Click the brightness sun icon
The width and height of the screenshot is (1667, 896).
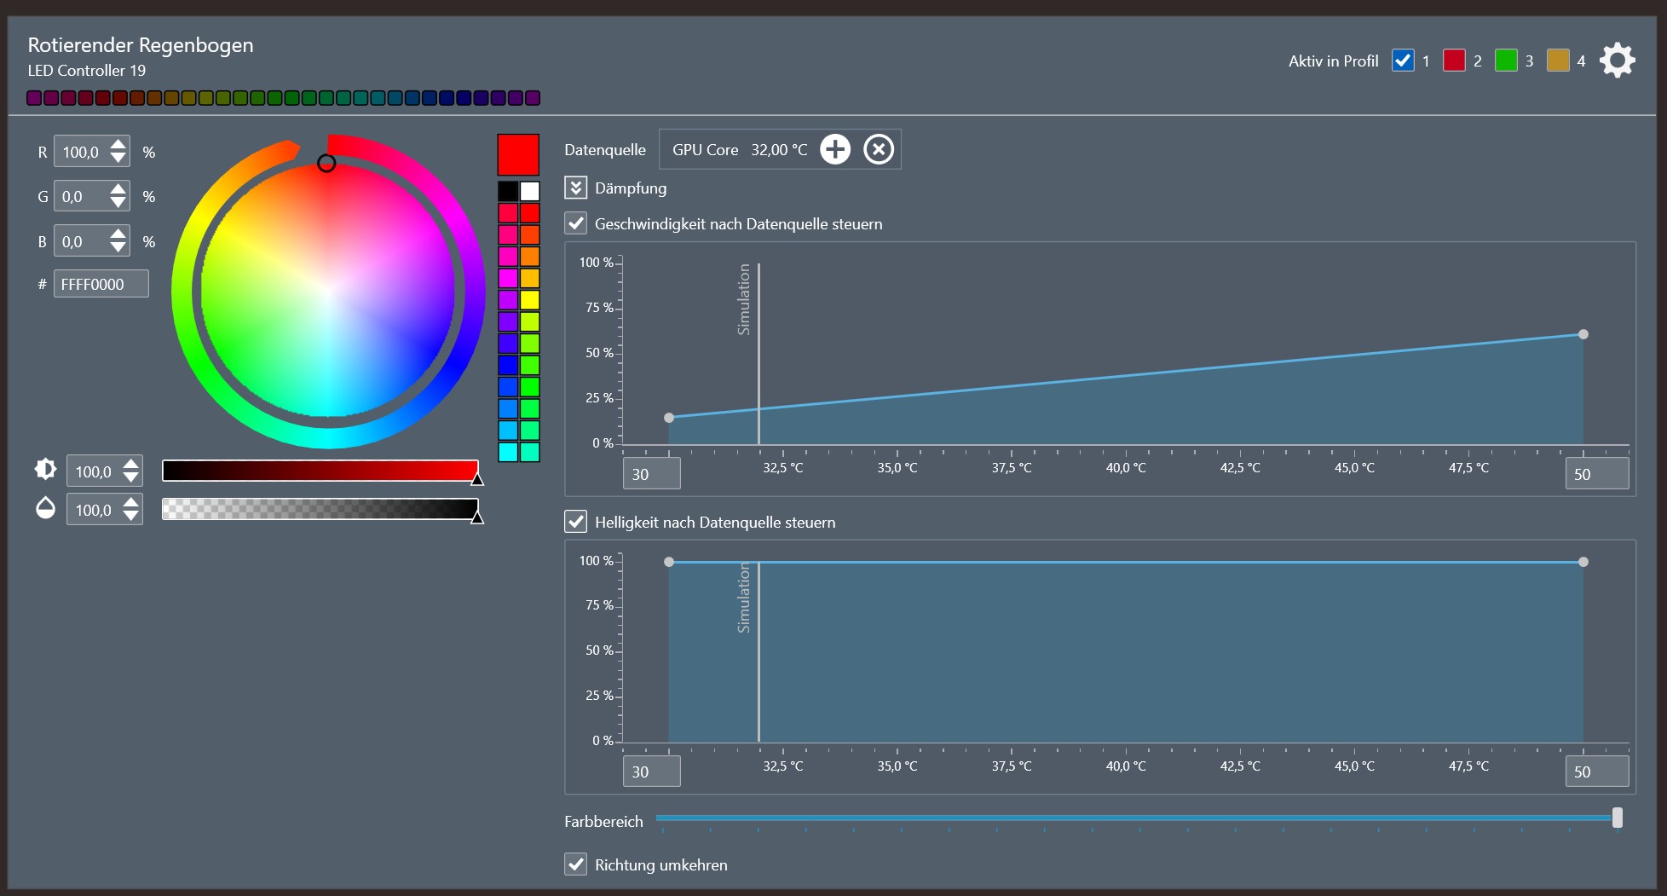tap(45, 470)
